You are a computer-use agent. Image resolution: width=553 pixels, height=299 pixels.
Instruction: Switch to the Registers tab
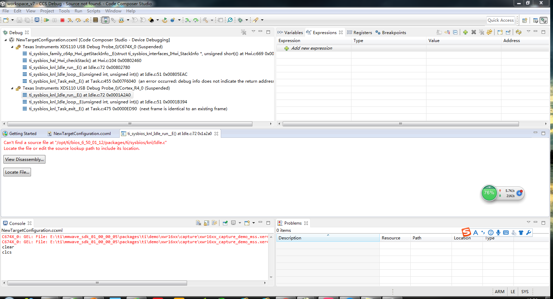click(359, 32)
